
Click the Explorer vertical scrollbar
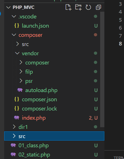point(102,69)
